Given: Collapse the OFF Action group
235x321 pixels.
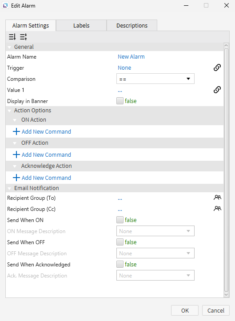Looking at the screenshot, I should click(15, 143).
